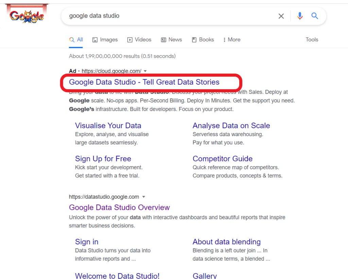Start voice search using the microphone icon

(300, 16)
